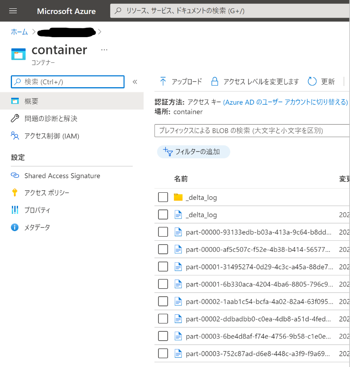Open blob part-00003-752c87ad-d6e8-448c-a3f9-f9a69...
Image resolution: width=350 pixels, height=367 pixels.
click(x=258, y=354)
